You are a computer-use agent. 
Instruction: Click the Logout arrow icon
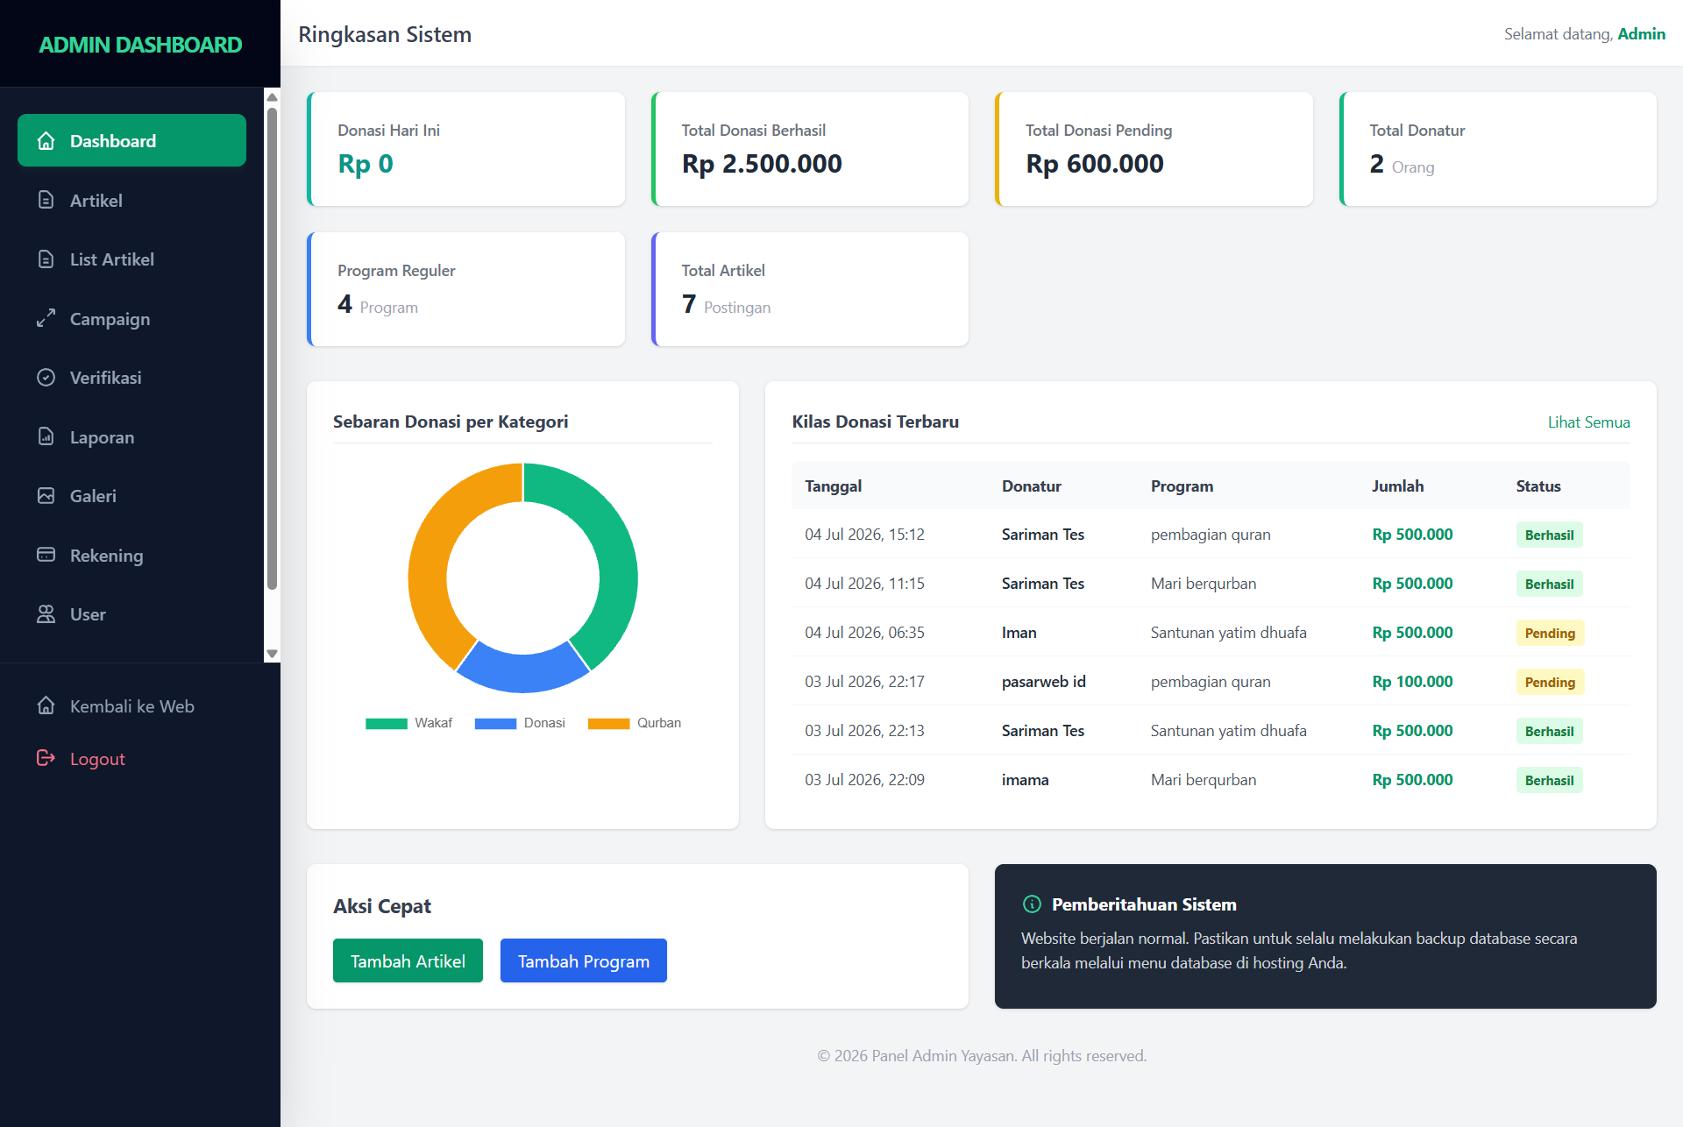click(x=46, y=758)
